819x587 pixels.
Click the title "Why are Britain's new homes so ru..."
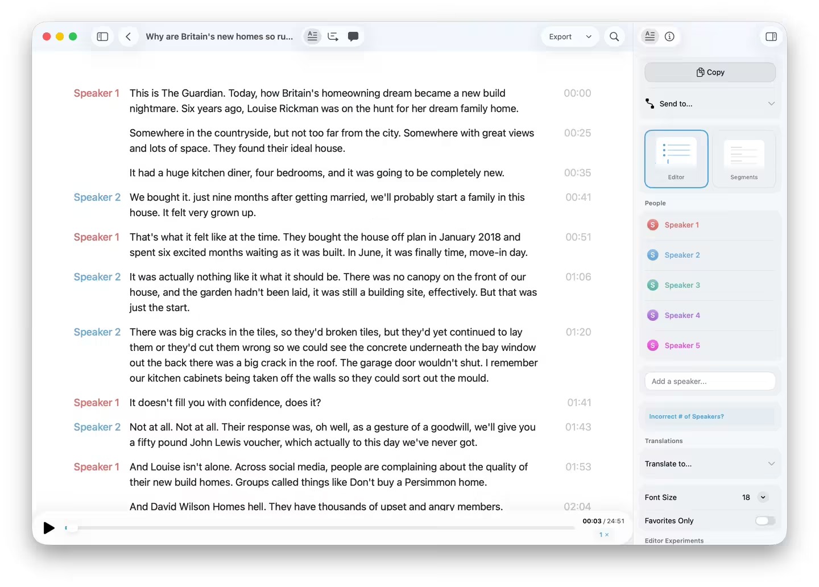220,36
